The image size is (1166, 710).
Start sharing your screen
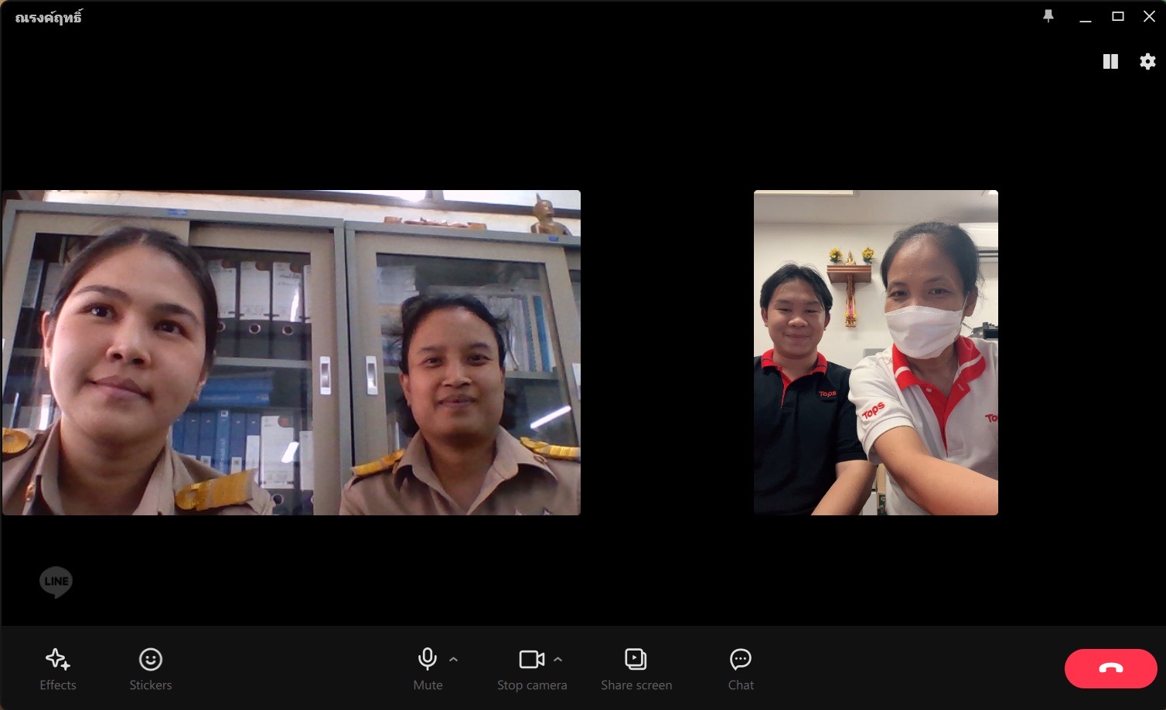click(x=636, y=669)
